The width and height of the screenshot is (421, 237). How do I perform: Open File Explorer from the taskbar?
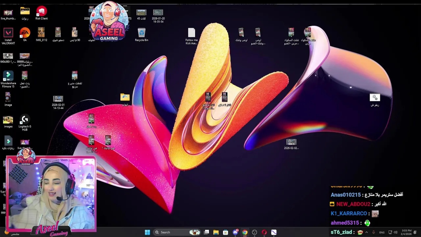216,232
